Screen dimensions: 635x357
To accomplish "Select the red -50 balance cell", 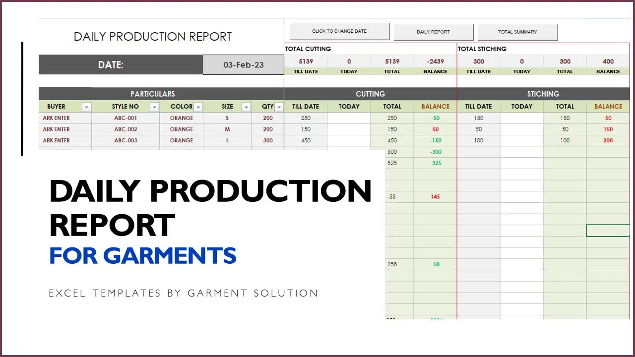I will pyautogui.click(x=435, y=118).
